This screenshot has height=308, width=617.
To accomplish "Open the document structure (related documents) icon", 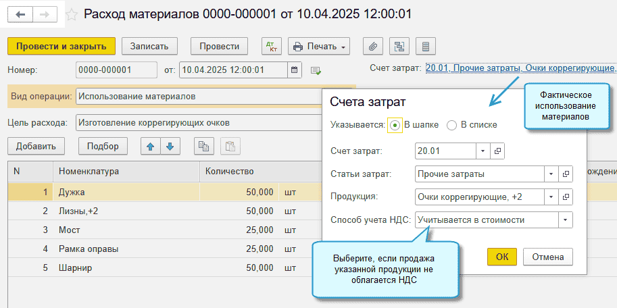I will [x=399, y=46].
